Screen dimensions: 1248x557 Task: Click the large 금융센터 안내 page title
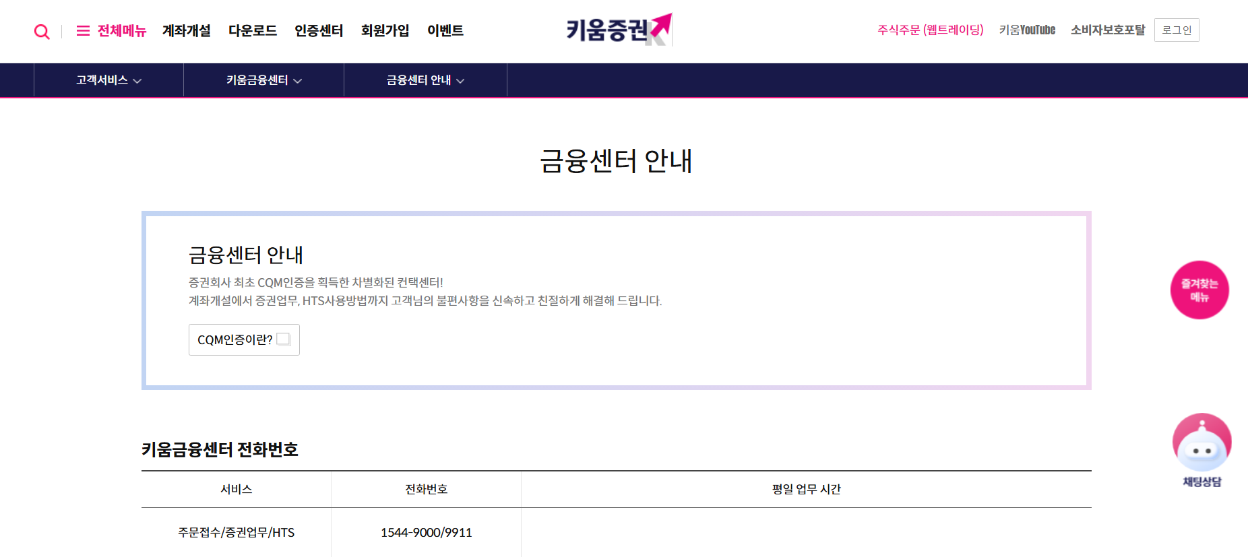coord(616,161)
